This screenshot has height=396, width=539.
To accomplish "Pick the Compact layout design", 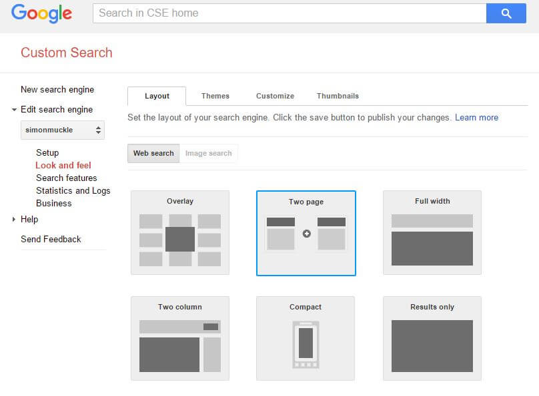I will 306,339.
